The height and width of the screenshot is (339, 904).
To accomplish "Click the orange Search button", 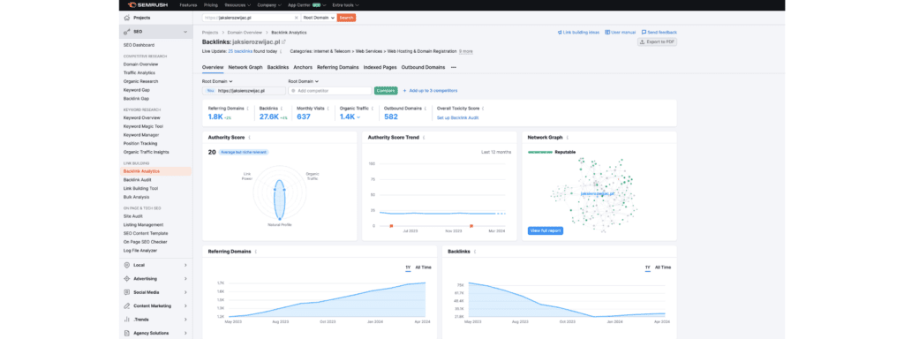I will point(346,18).
